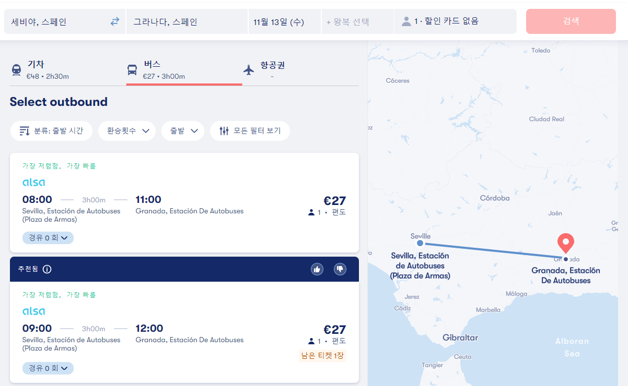Click the red destination pin on map
Viewport: 628px width, 386px height.
point(566,244)
